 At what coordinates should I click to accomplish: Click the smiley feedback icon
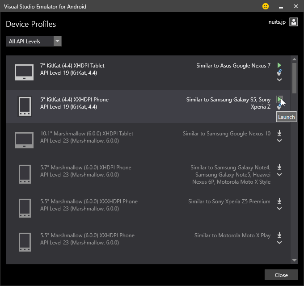coord(266,6)
